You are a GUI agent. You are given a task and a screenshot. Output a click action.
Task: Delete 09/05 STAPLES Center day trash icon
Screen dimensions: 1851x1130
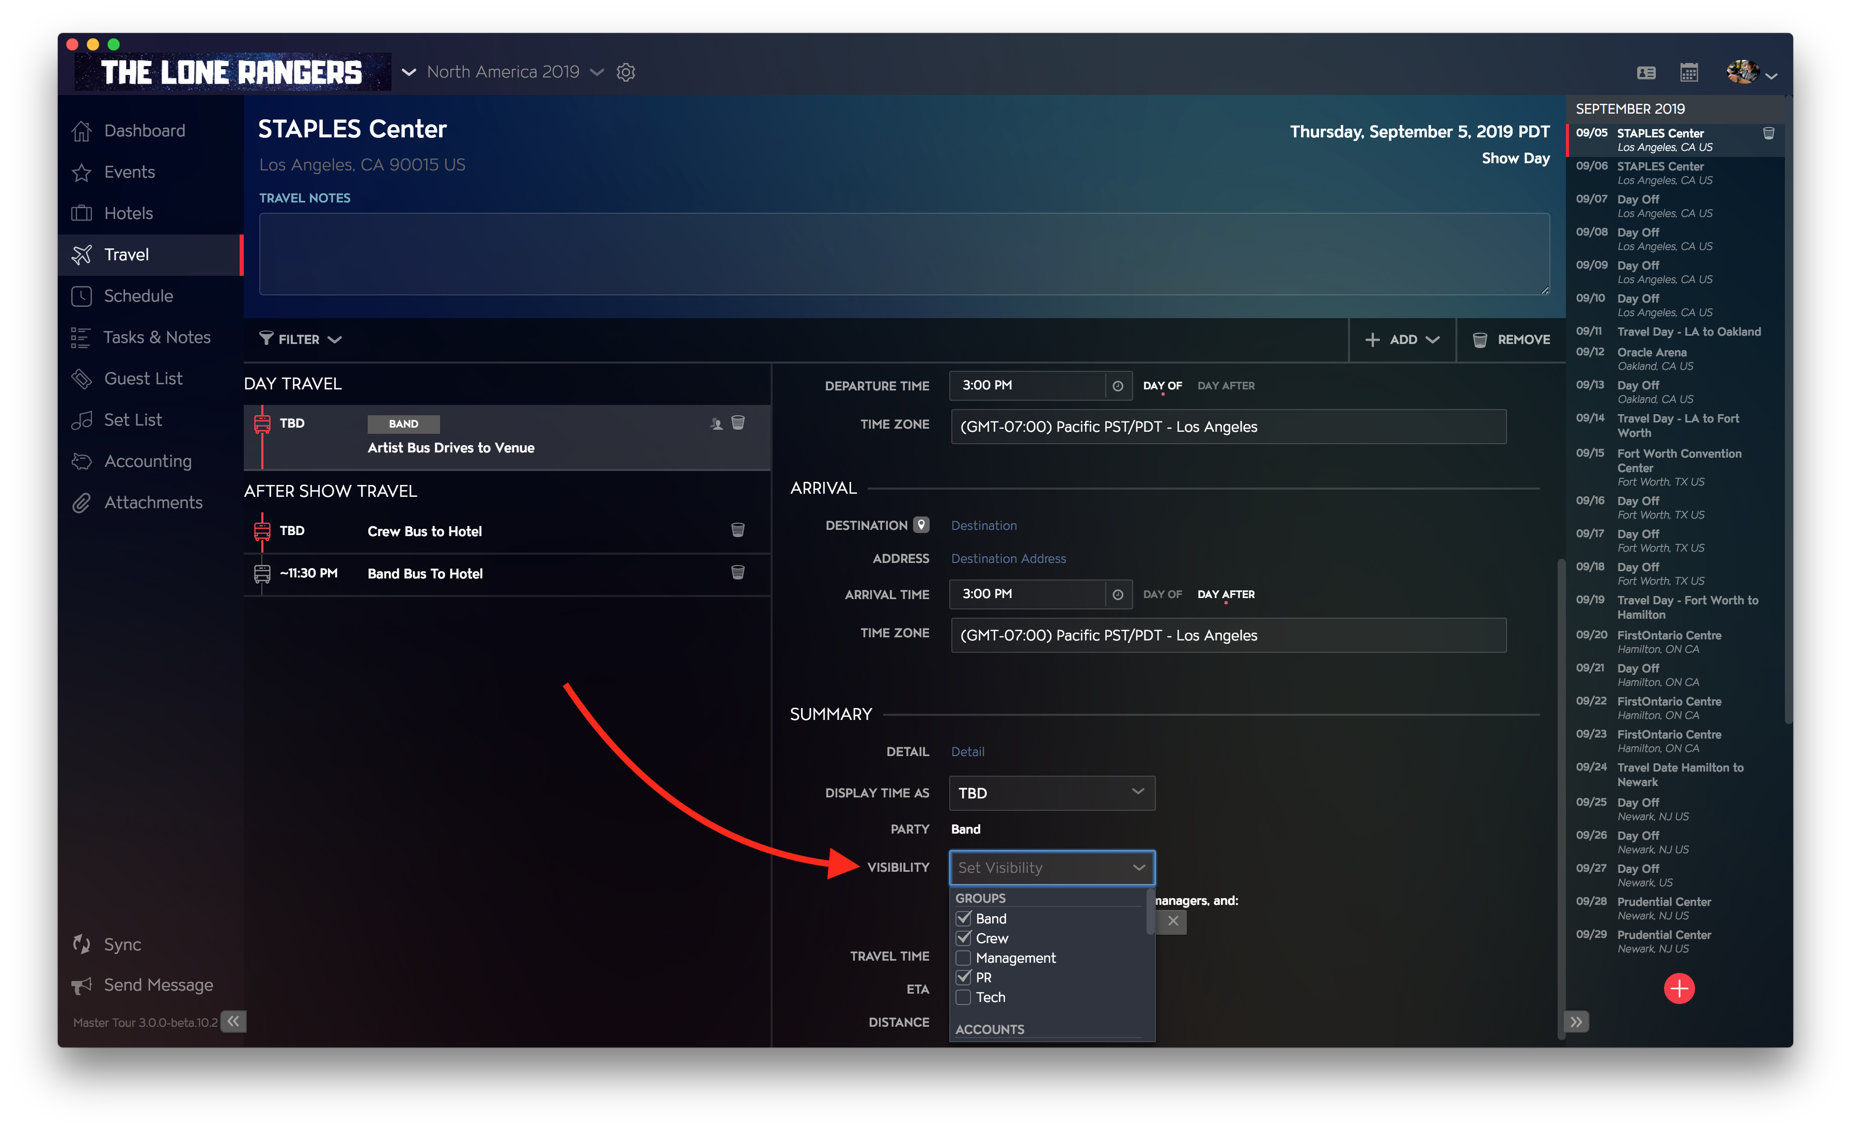point(1769,133)
